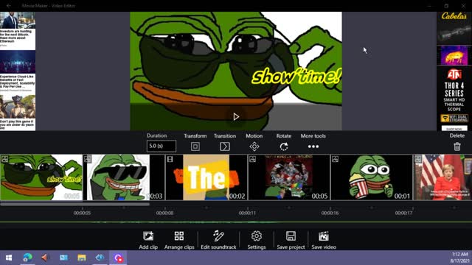472x265 pixels.
Task: Select the sunglasses Pepe 00:03 clip
Action: [x=124, y=177]
